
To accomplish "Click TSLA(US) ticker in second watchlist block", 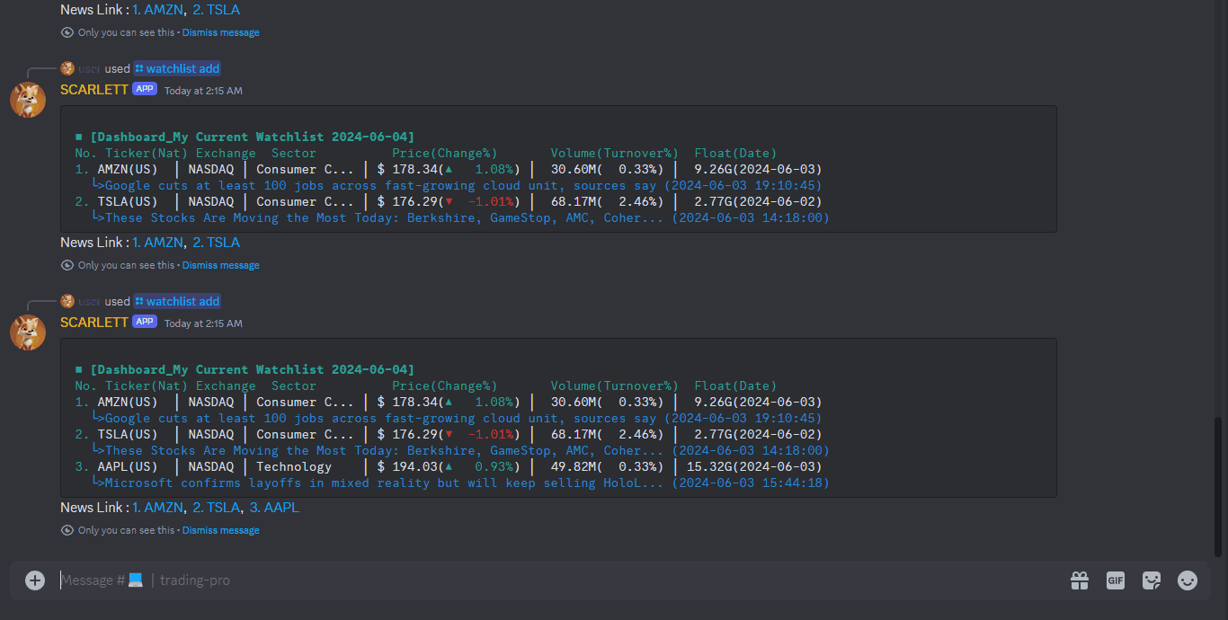I will coord(128,434).
